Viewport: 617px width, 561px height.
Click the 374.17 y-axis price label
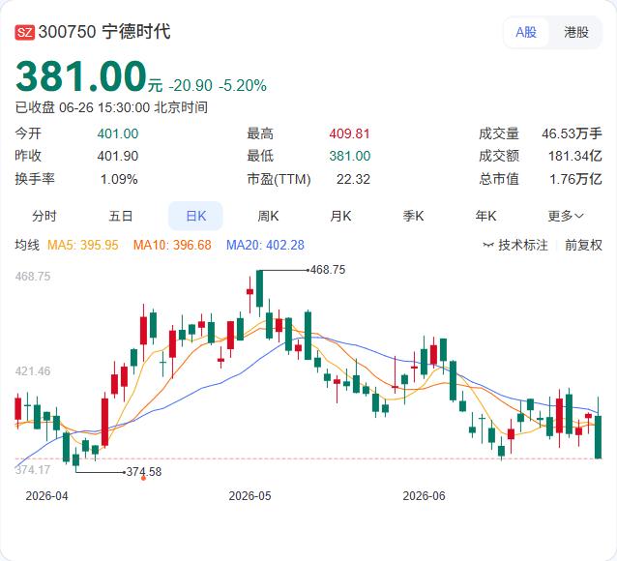(33, 469)
